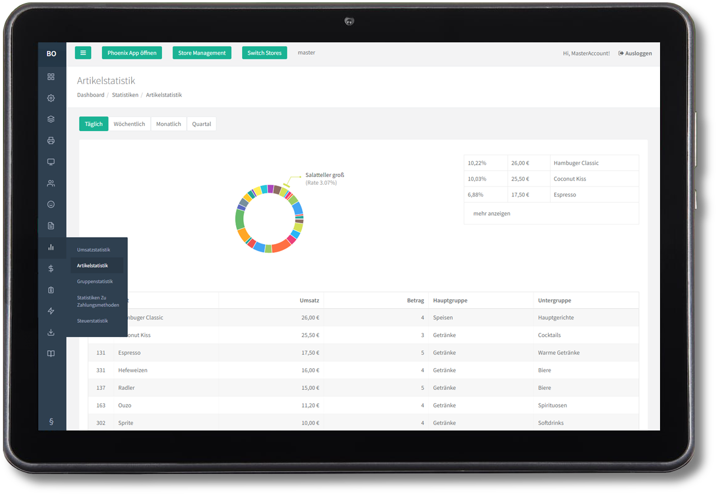
Task: Open the dashboard grid icon in sidebar
Action: click(x=51, y=76)
